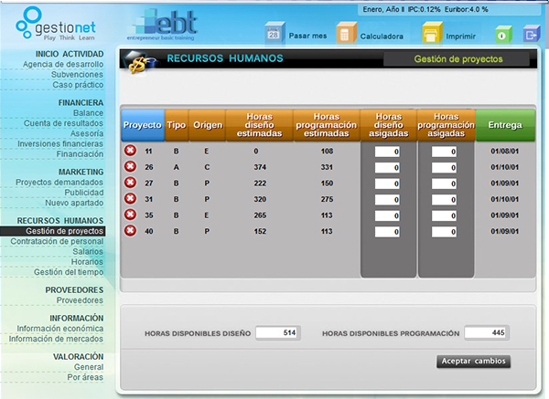Click the Pasar mes calendar icon

pyautogui.click(x=274, y=34)
